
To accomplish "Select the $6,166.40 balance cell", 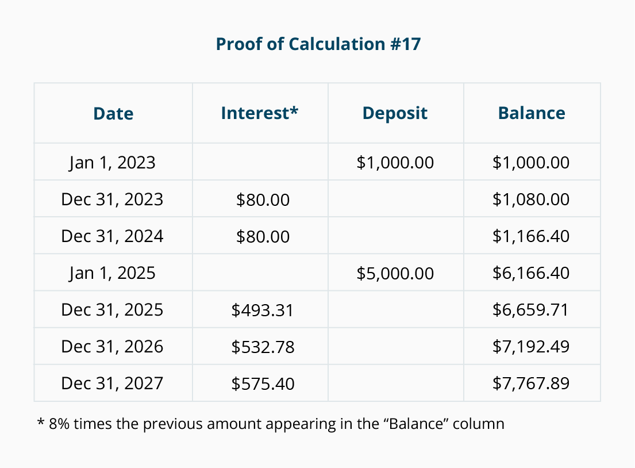I will coord(531,273).
